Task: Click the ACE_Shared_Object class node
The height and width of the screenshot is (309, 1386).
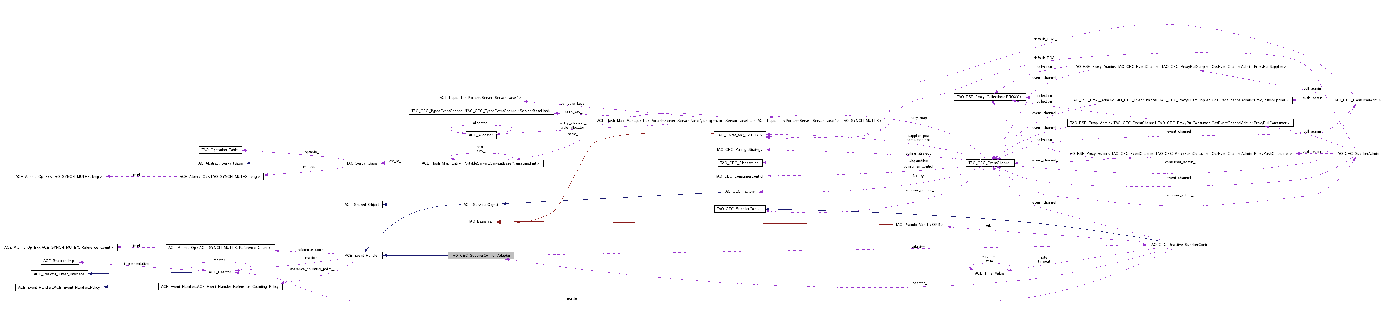Action: [x=362, y=205]
